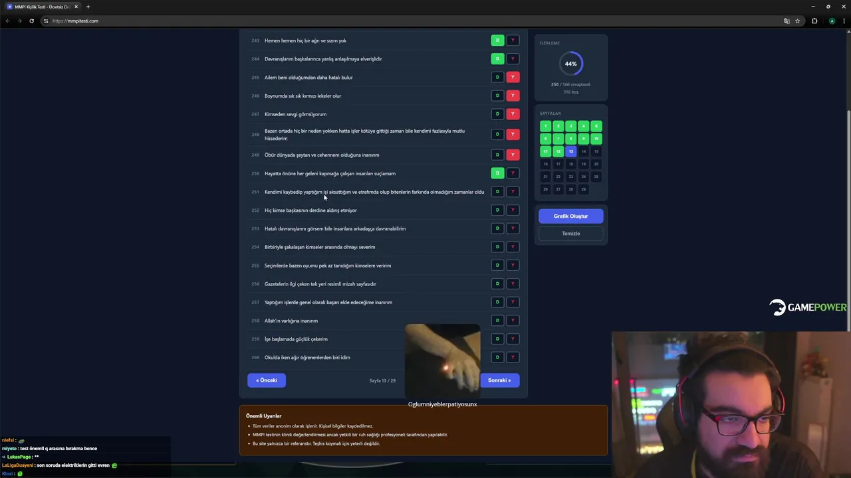Click the hand camera overlay thumbnail
Screen dimensions: 851x478
pyautogui.click(x=443, y=360)
